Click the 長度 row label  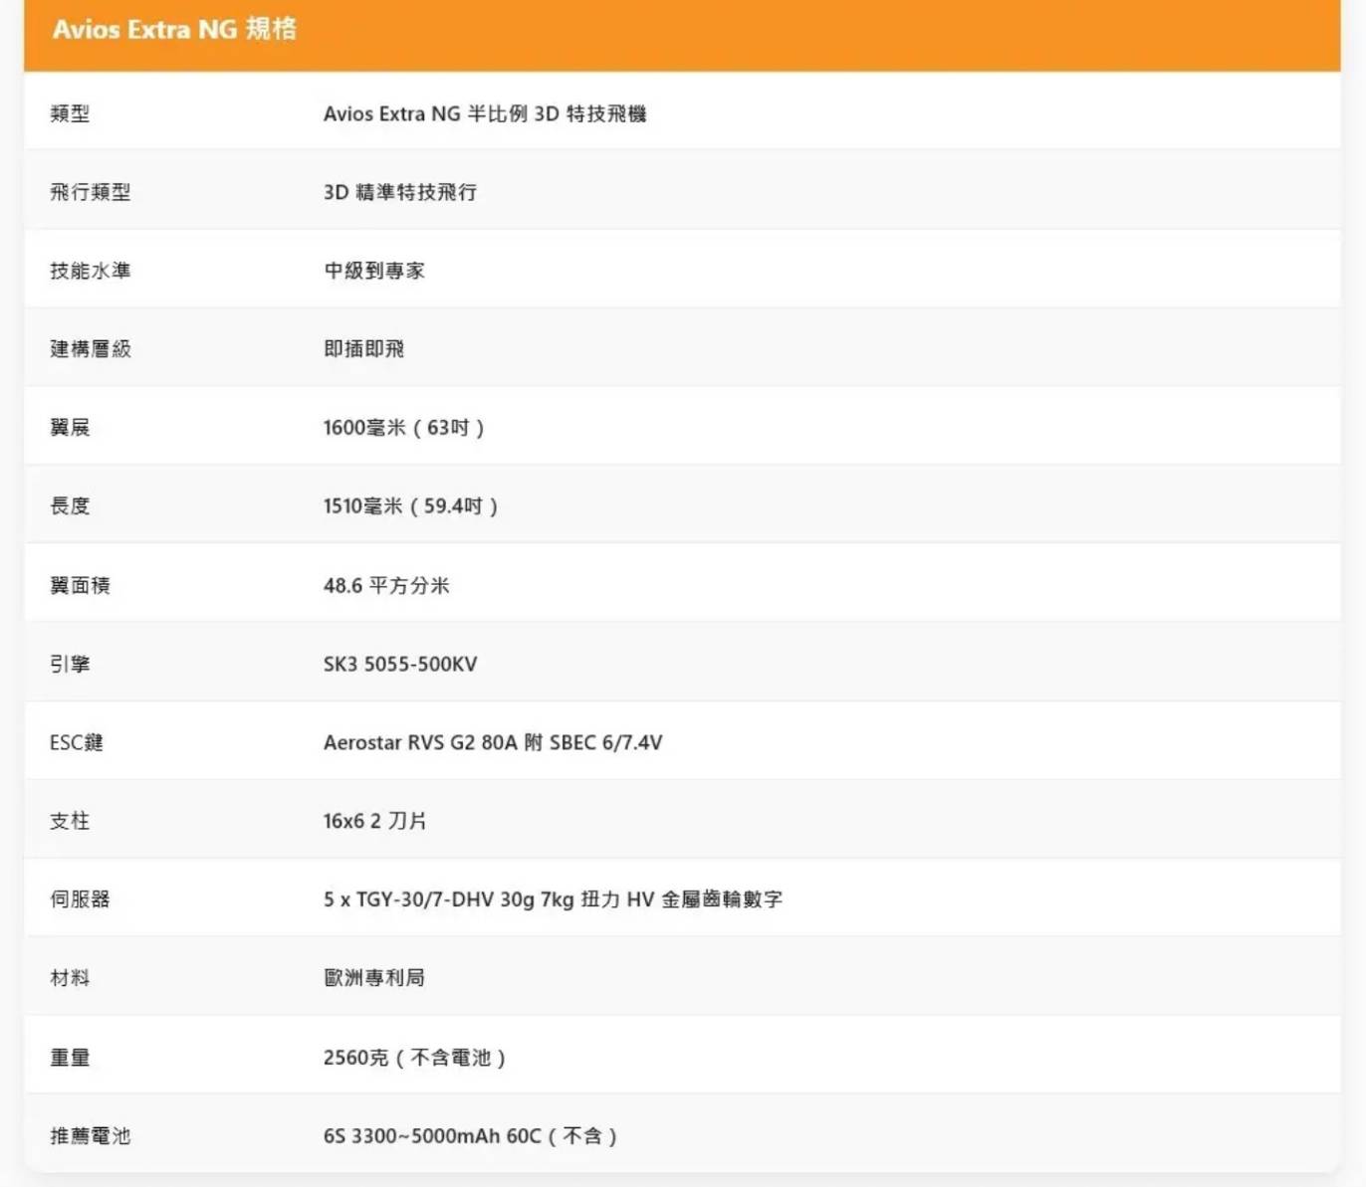(x=70, y=506)
